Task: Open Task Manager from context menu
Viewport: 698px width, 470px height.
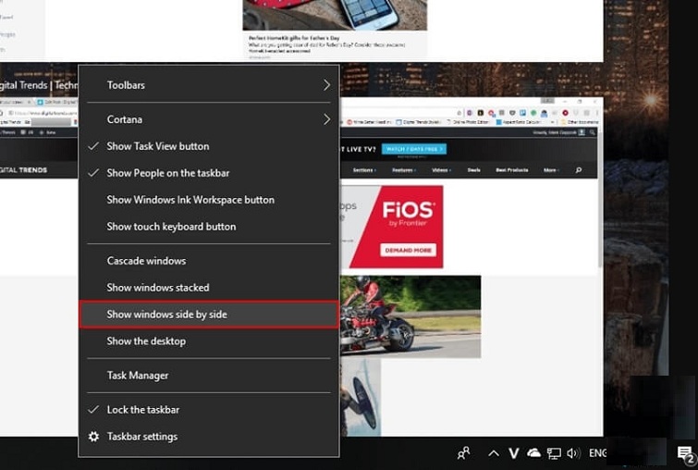Action: pyautogui.click(x=137, y=376)
